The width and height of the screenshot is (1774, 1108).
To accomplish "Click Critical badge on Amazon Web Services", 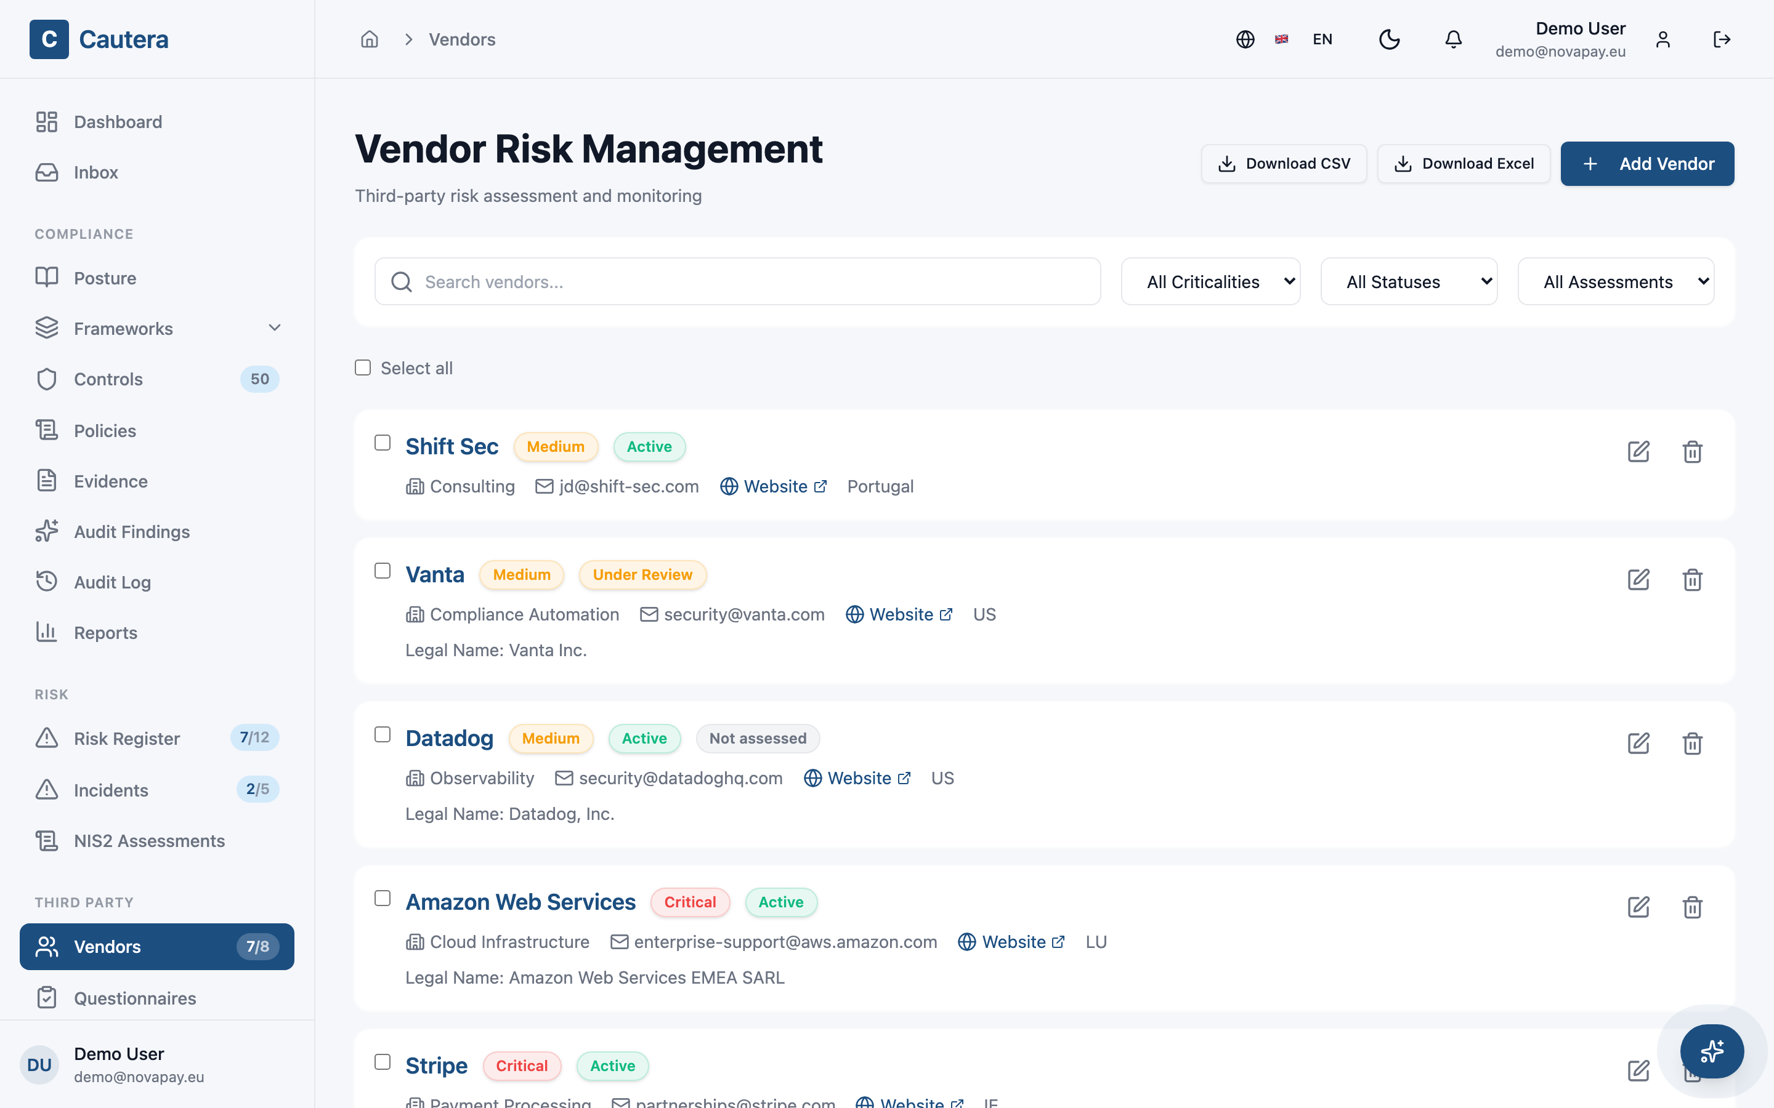I will point(690,902).
